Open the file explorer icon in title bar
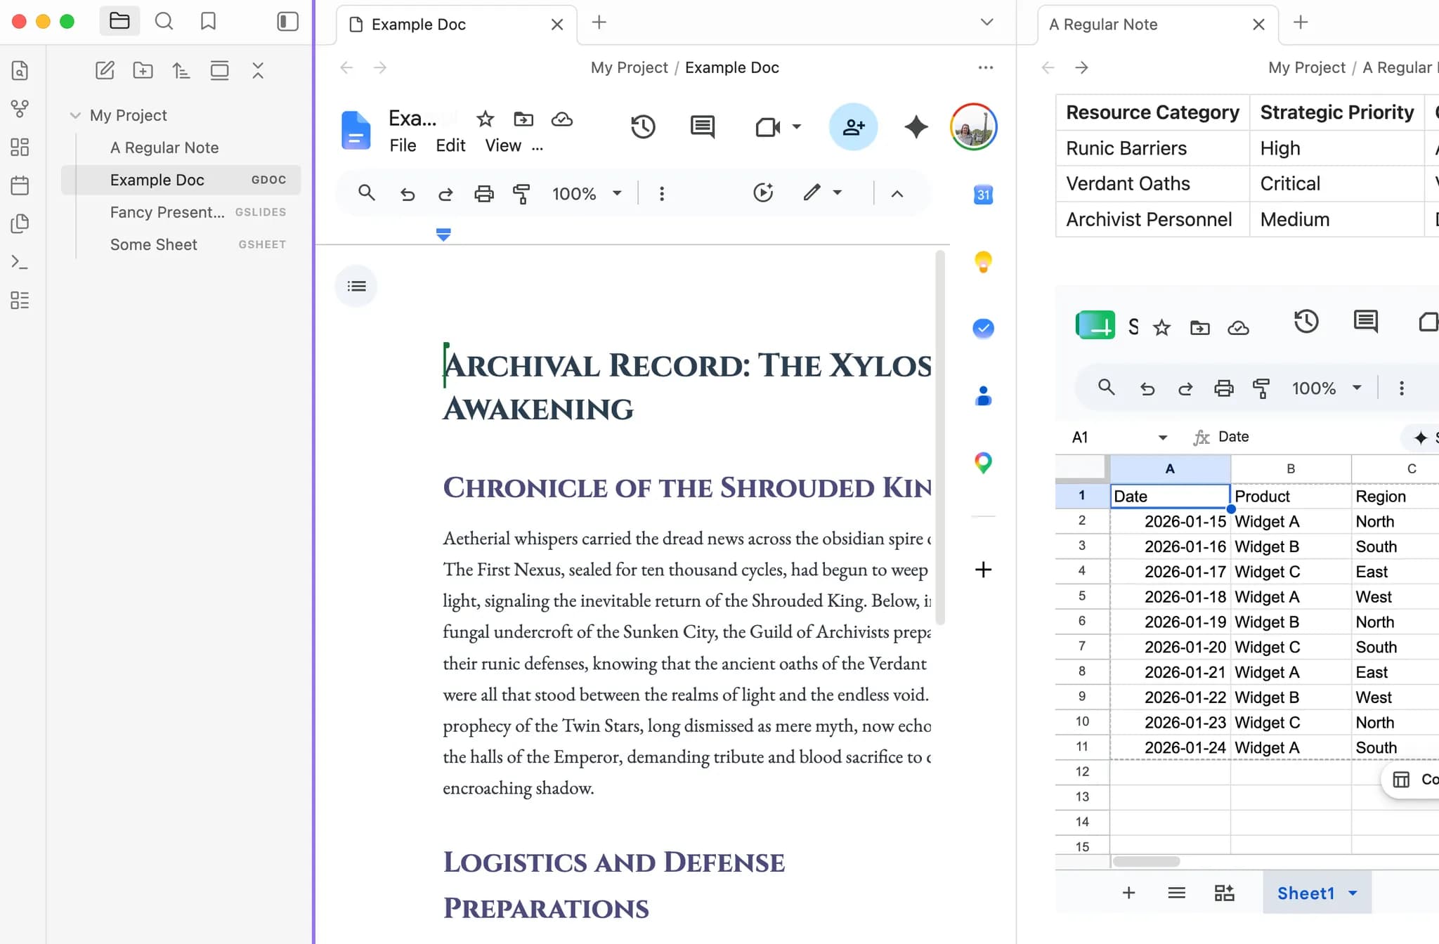The height and width of the screenshot is (944, 1439). click(119, 21)
